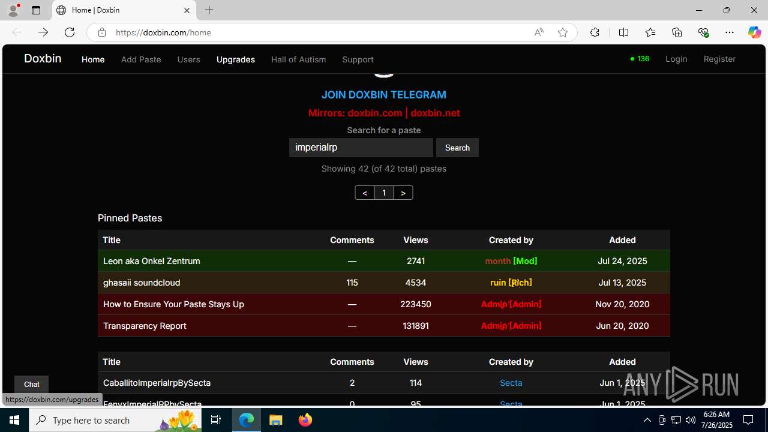Open the Extensions puzzle icon
Screen dimensions: 768x432
click(x=595, y=32)
